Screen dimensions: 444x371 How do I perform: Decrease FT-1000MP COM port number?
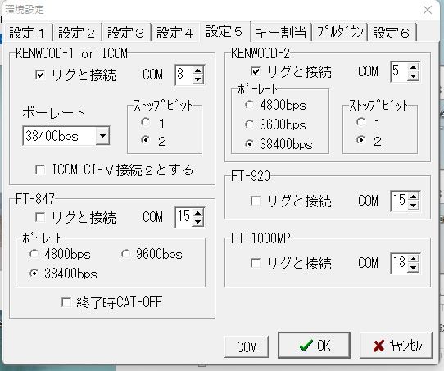click(x=414, y=268)
